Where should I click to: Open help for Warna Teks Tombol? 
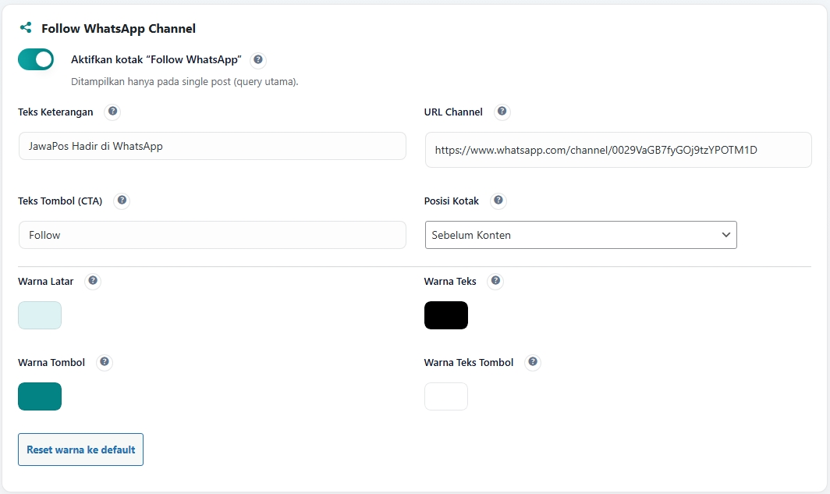[x=533, y=363]
